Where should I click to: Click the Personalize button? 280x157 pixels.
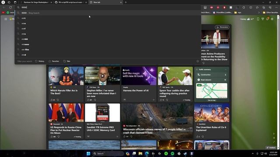pos(222,27)
